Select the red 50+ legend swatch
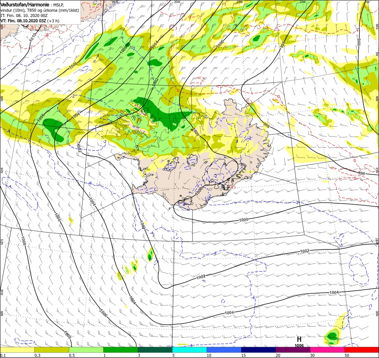The height and width of the screenshot is (358, 379). [362, 350]
